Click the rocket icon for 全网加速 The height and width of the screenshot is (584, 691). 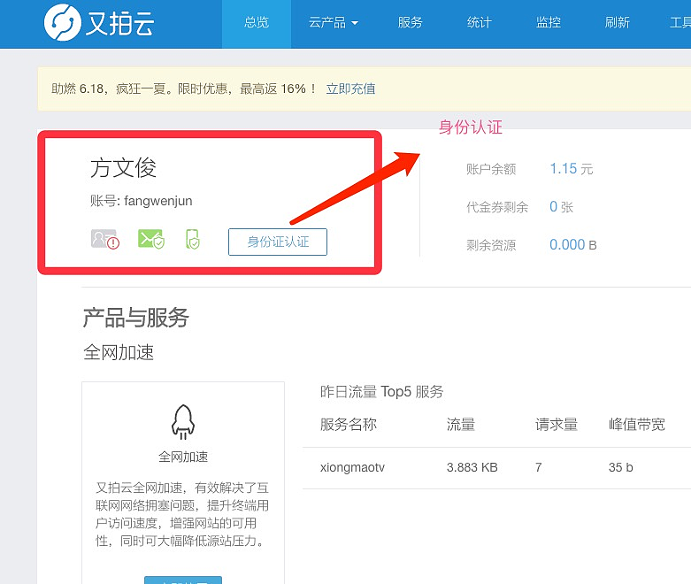[183, 422]
